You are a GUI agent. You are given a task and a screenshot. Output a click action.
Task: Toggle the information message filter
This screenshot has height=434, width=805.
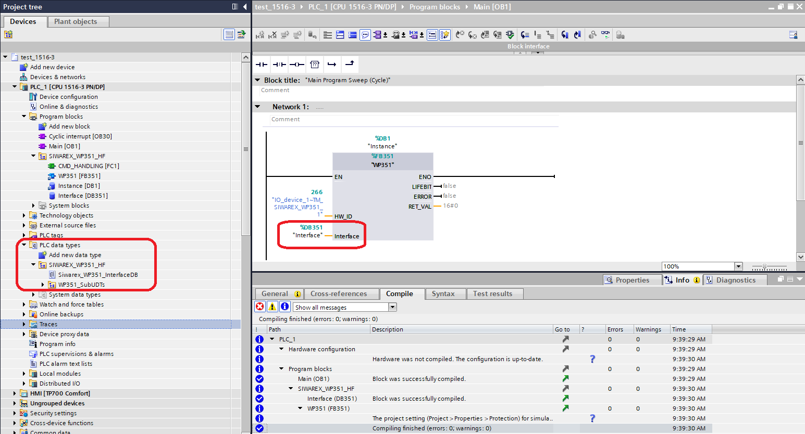284,307
